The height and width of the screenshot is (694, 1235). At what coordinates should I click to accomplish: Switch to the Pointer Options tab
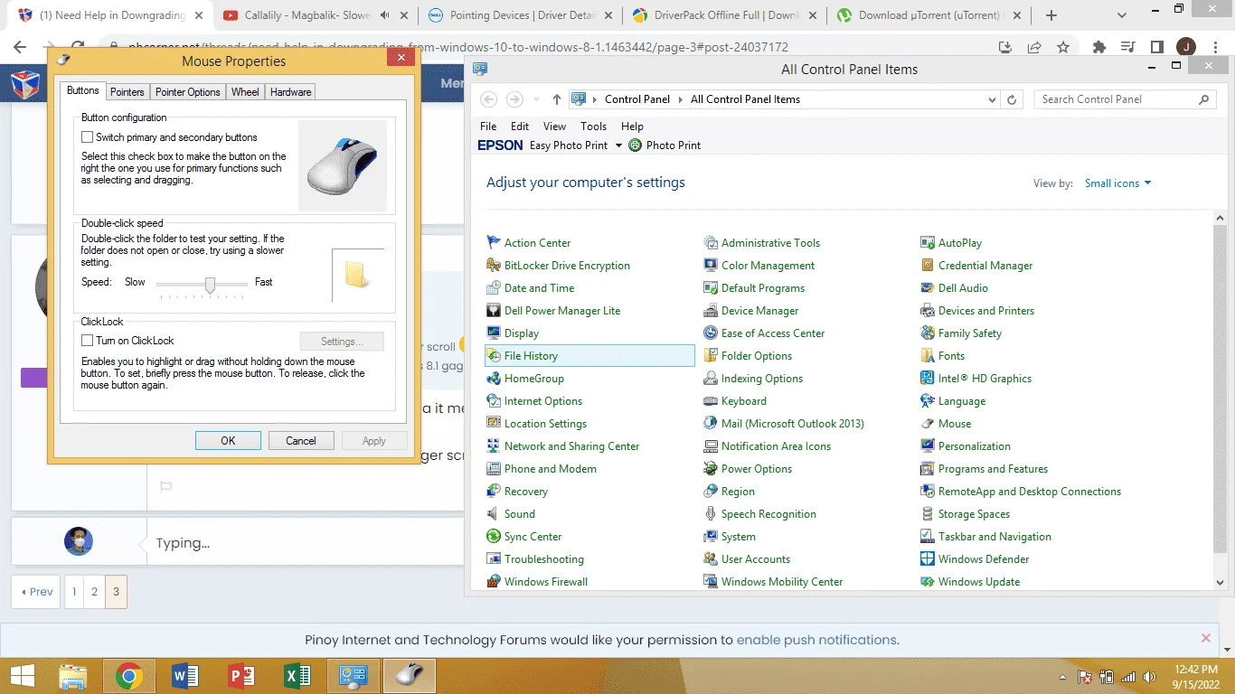click(188, 92)
